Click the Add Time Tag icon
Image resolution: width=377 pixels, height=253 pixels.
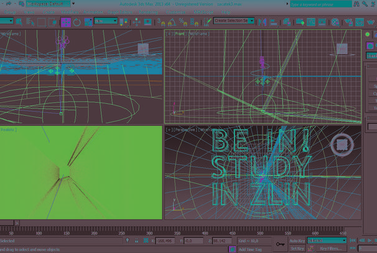(234, 249)
